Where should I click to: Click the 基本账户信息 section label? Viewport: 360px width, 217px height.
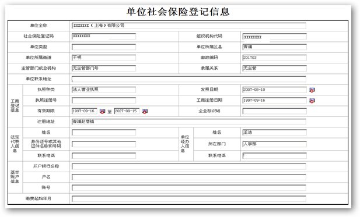(x=15, y=177)
